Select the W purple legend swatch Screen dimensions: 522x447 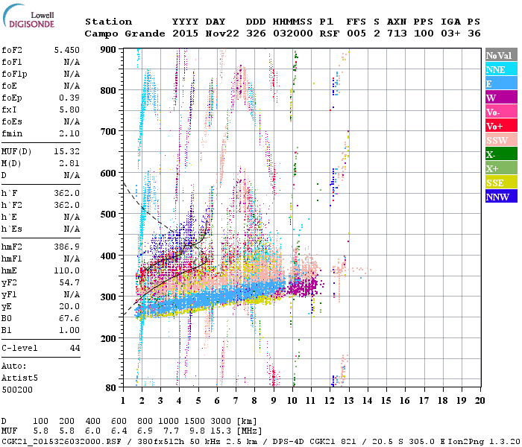click(x=501, y=98)
